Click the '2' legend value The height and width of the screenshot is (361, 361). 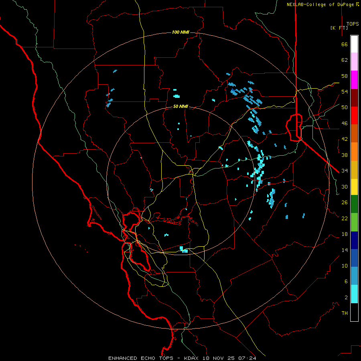click(x=346, y=298)
